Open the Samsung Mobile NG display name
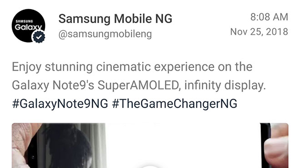Image resolution: width=300 pixels, height=168 pixels. (x=115, y=19)
